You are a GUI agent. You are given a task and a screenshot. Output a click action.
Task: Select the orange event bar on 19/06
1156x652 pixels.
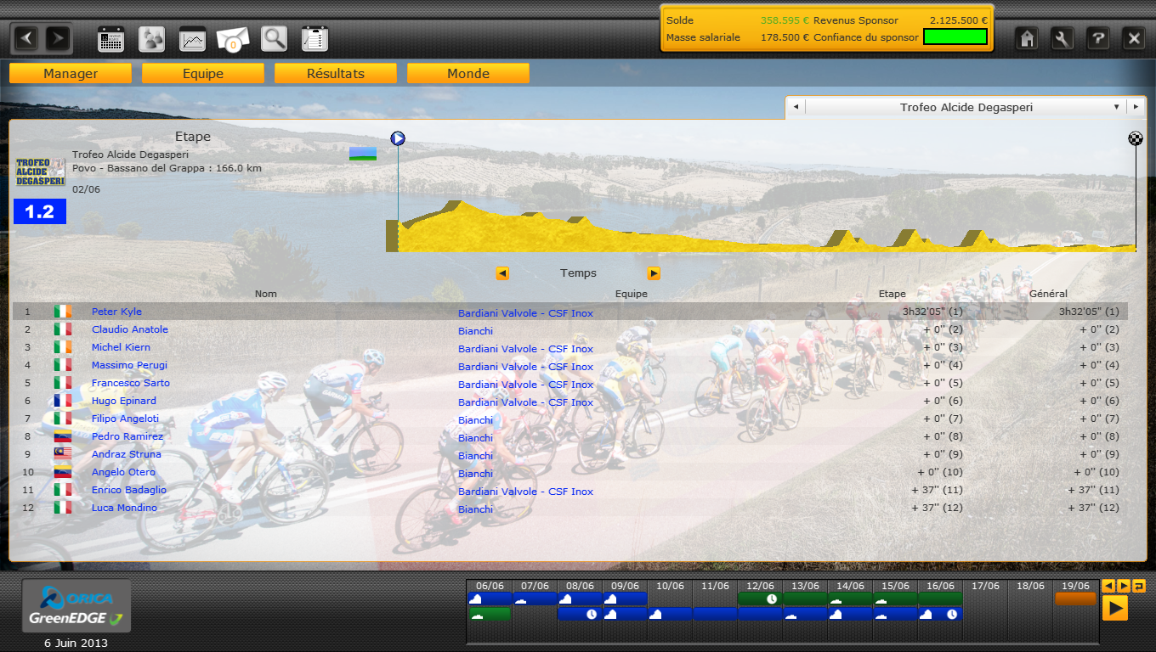click(1076, 599)
